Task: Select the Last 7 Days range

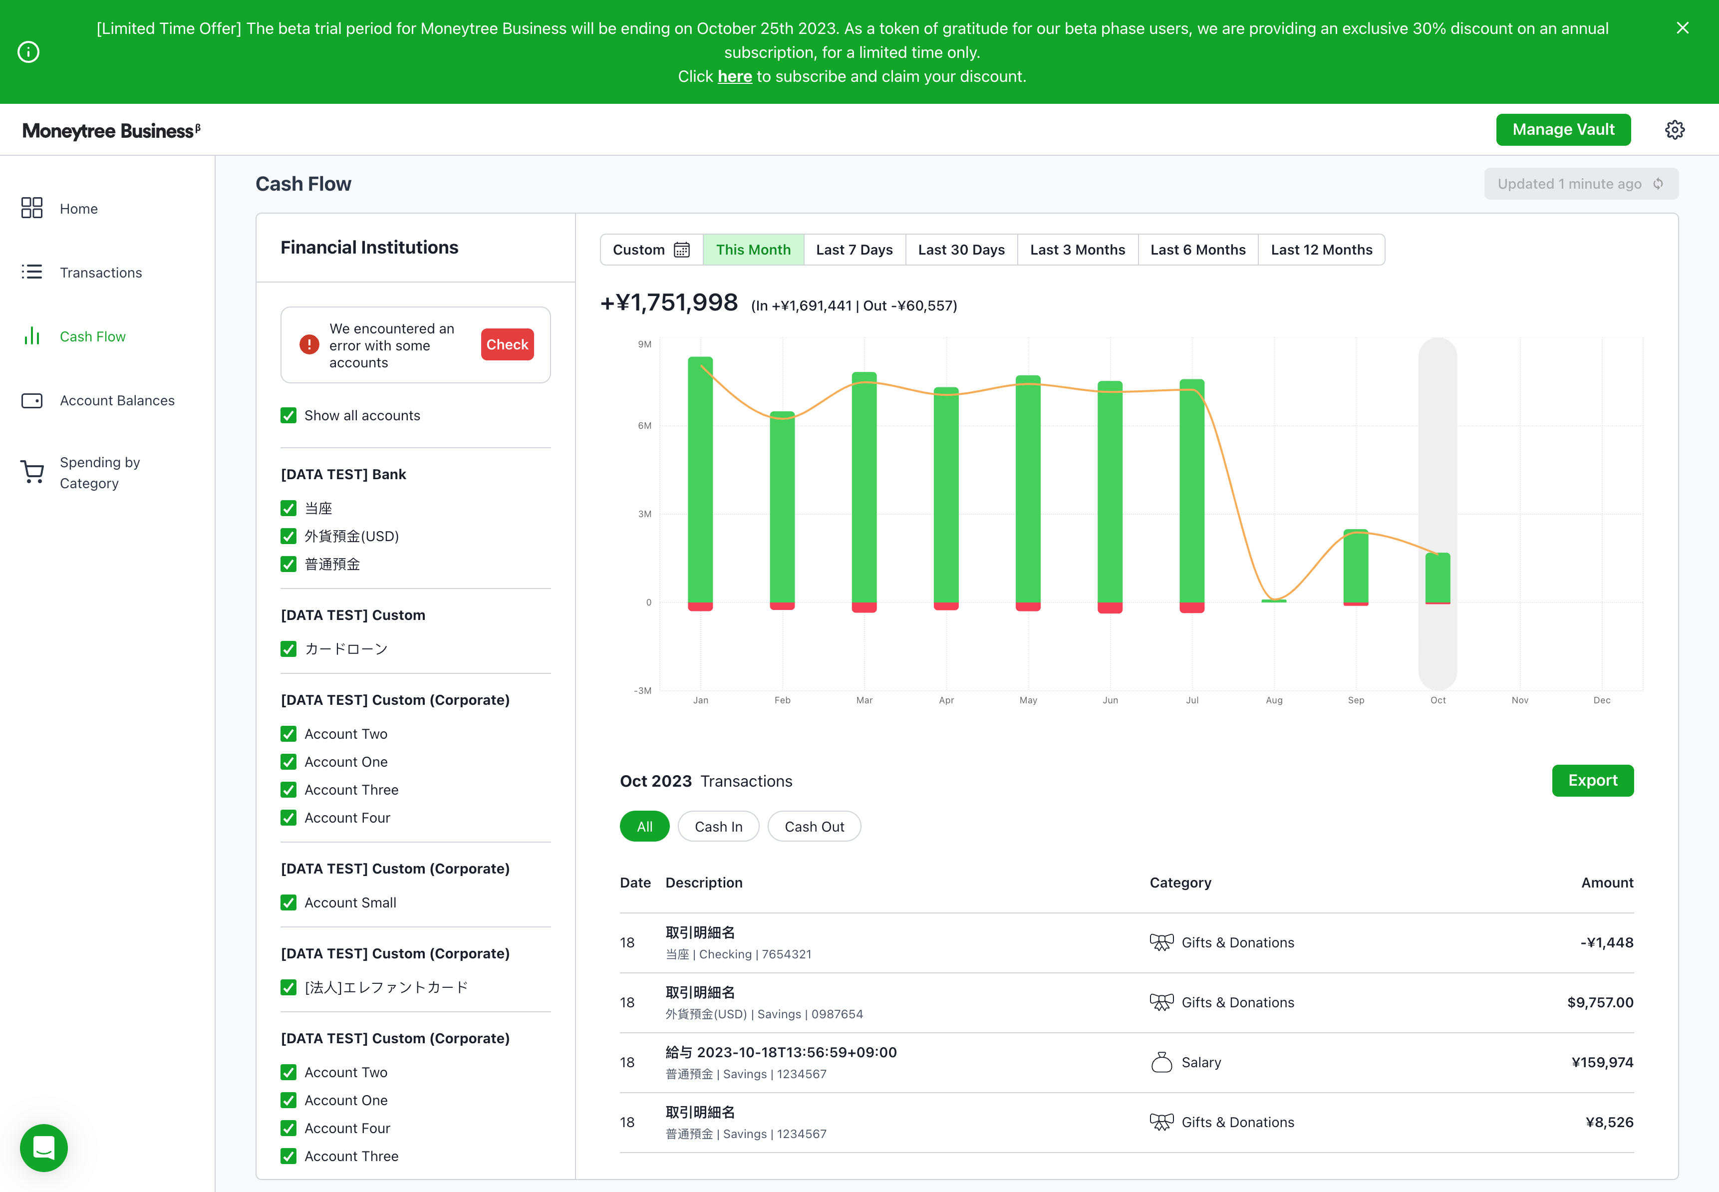Action: tap(855, 250)
